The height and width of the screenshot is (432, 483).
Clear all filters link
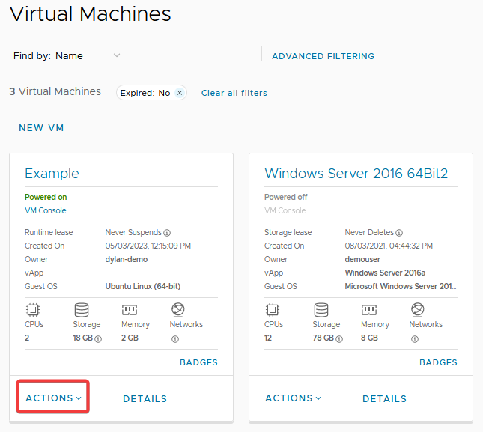[x=234, y=93]
